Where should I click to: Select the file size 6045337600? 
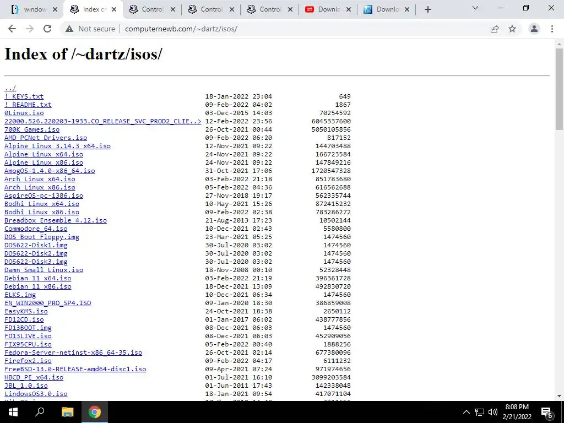click(331, 121)
